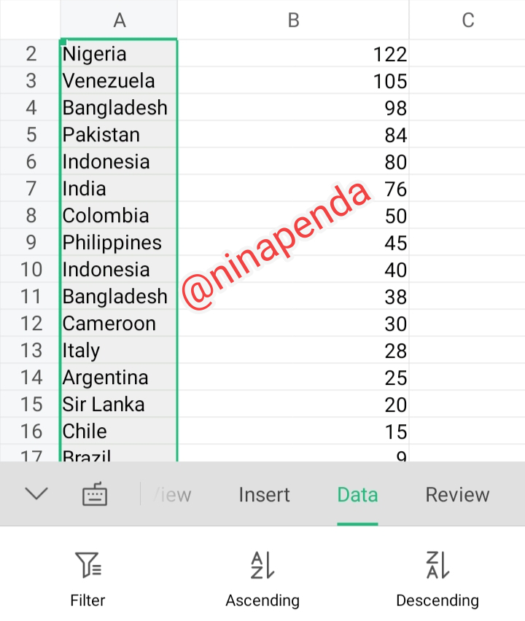Image resolution: width=525 pixels, height=621 pixels.
Task: Click the cell with value 122
Action: (x=293, y=54)
